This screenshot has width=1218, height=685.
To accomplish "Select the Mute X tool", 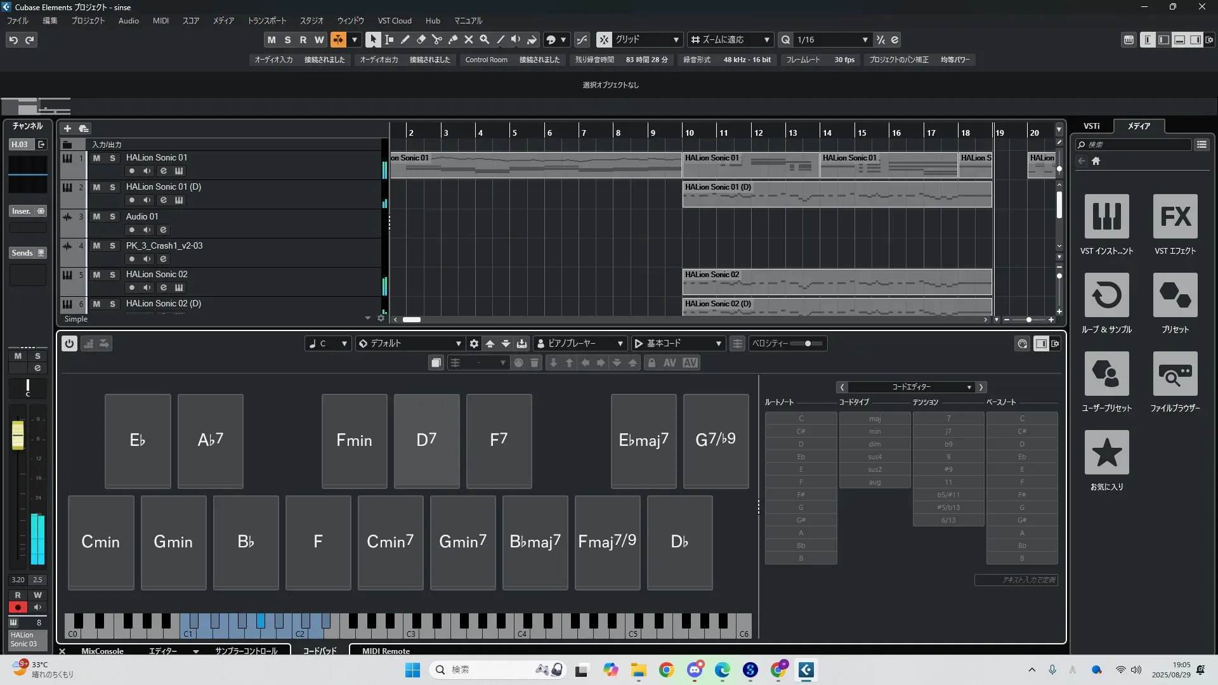I will [x=469, y=39].
